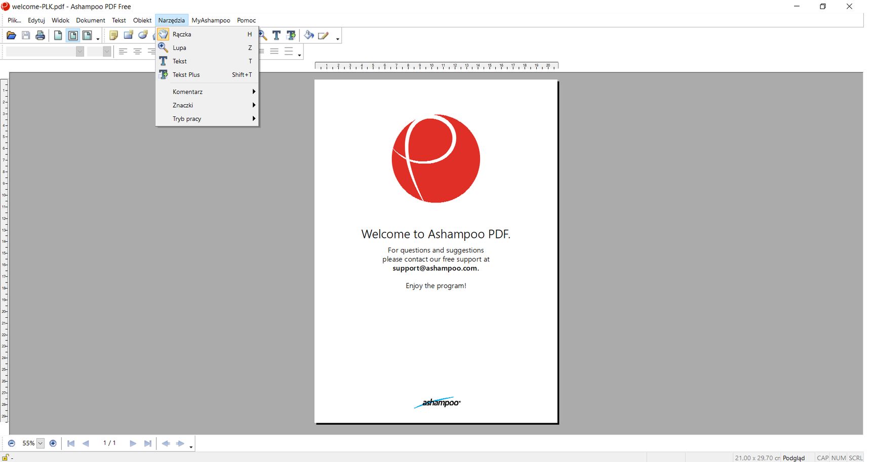Viewport: 871px width, 462px height.
Task: Jump to the last page
Action: (148, 443)
